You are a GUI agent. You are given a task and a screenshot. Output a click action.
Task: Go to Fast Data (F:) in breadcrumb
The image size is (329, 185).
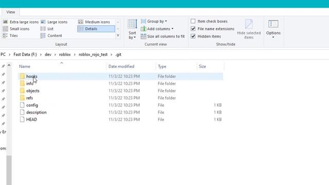pos(25,54)
